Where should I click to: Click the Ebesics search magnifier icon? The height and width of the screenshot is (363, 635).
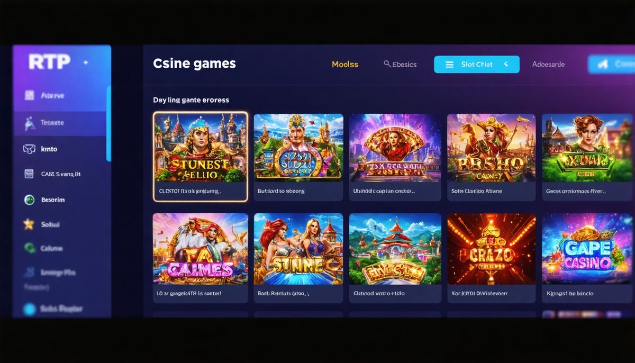pyautogui.click(x=387, y=64)
